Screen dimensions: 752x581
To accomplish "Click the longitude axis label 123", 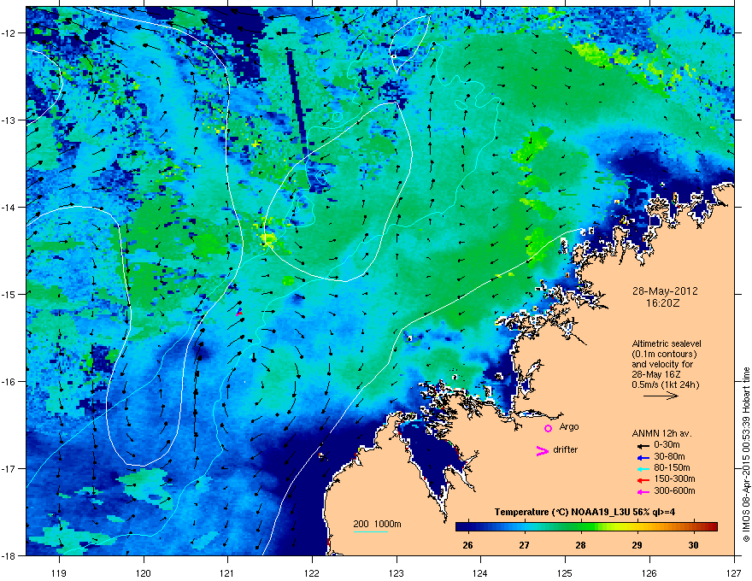I will tap(397, 572).
